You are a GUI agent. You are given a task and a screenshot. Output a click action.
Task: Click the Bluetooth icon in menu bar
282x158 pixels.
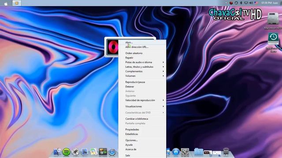point(241,3)
